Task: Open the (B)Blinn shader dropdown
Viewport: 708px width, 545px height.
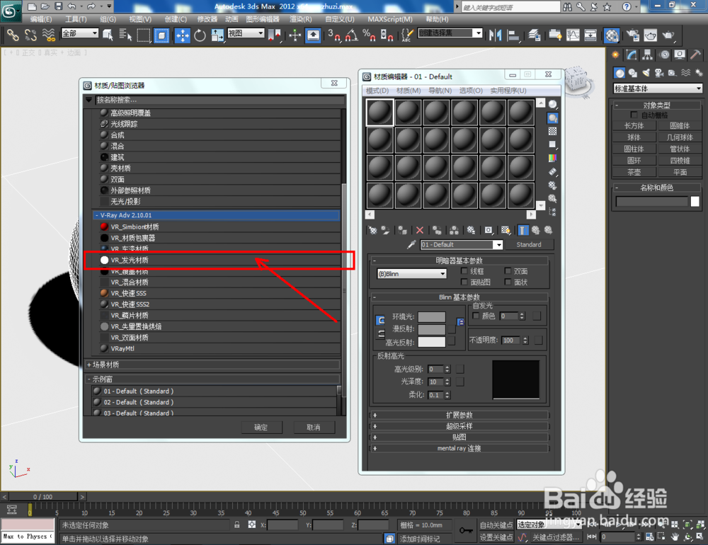Action: [412, 274]
